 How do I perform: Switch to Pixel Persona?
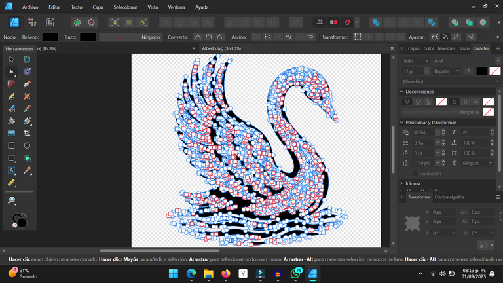coord(32,22)
